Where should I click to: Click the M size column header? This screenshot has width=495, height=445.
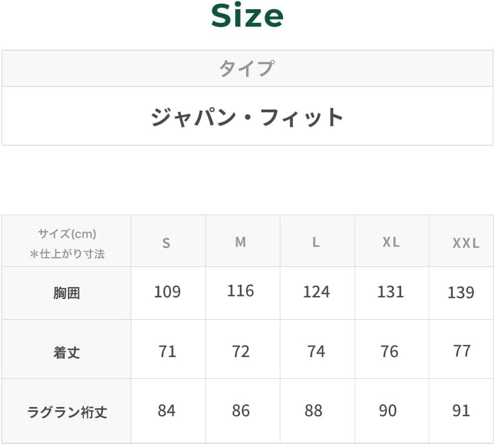[x=241, y=242]
